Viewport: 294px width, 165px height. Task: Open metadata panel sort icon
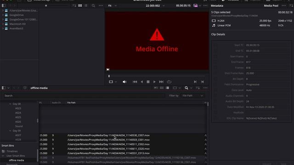[x=291, y=5]
